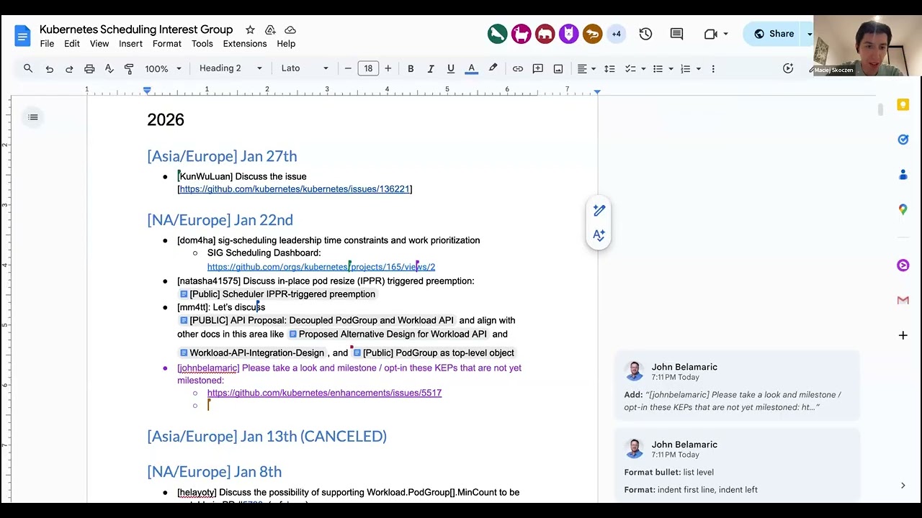Open Gmail in side panel
The image size is (922, 518).
point(903,301)
